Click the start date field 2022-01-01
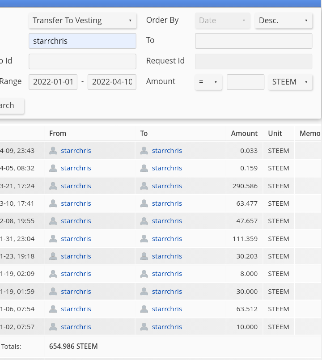Viewport: 322px width, 360px height. click(53, 82)
